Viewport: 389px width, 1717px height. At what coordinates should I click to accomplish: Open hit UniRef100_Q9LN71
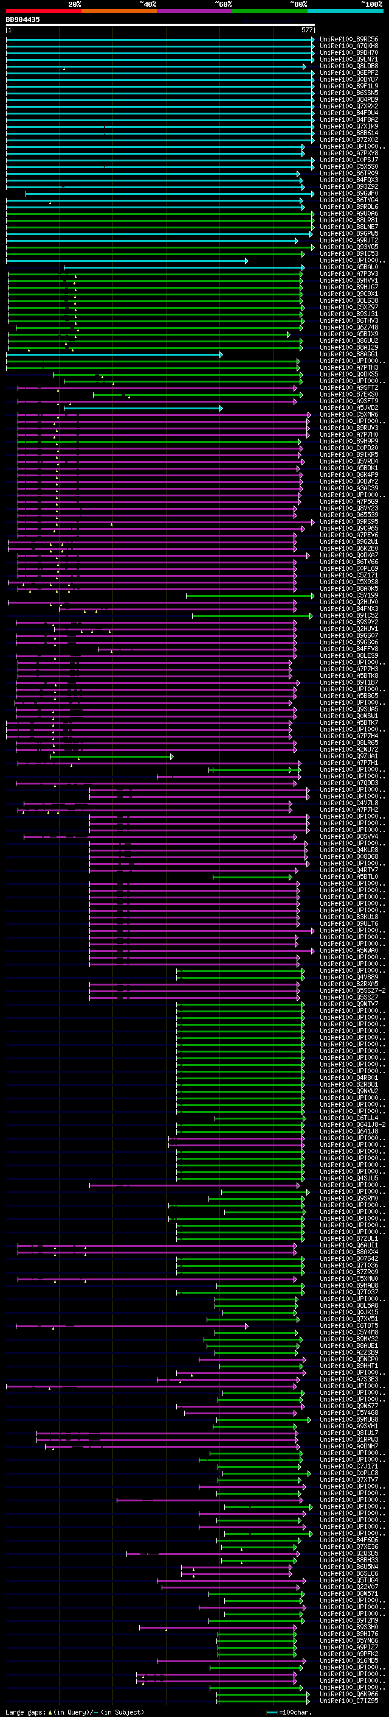click(x=349, y=59)
